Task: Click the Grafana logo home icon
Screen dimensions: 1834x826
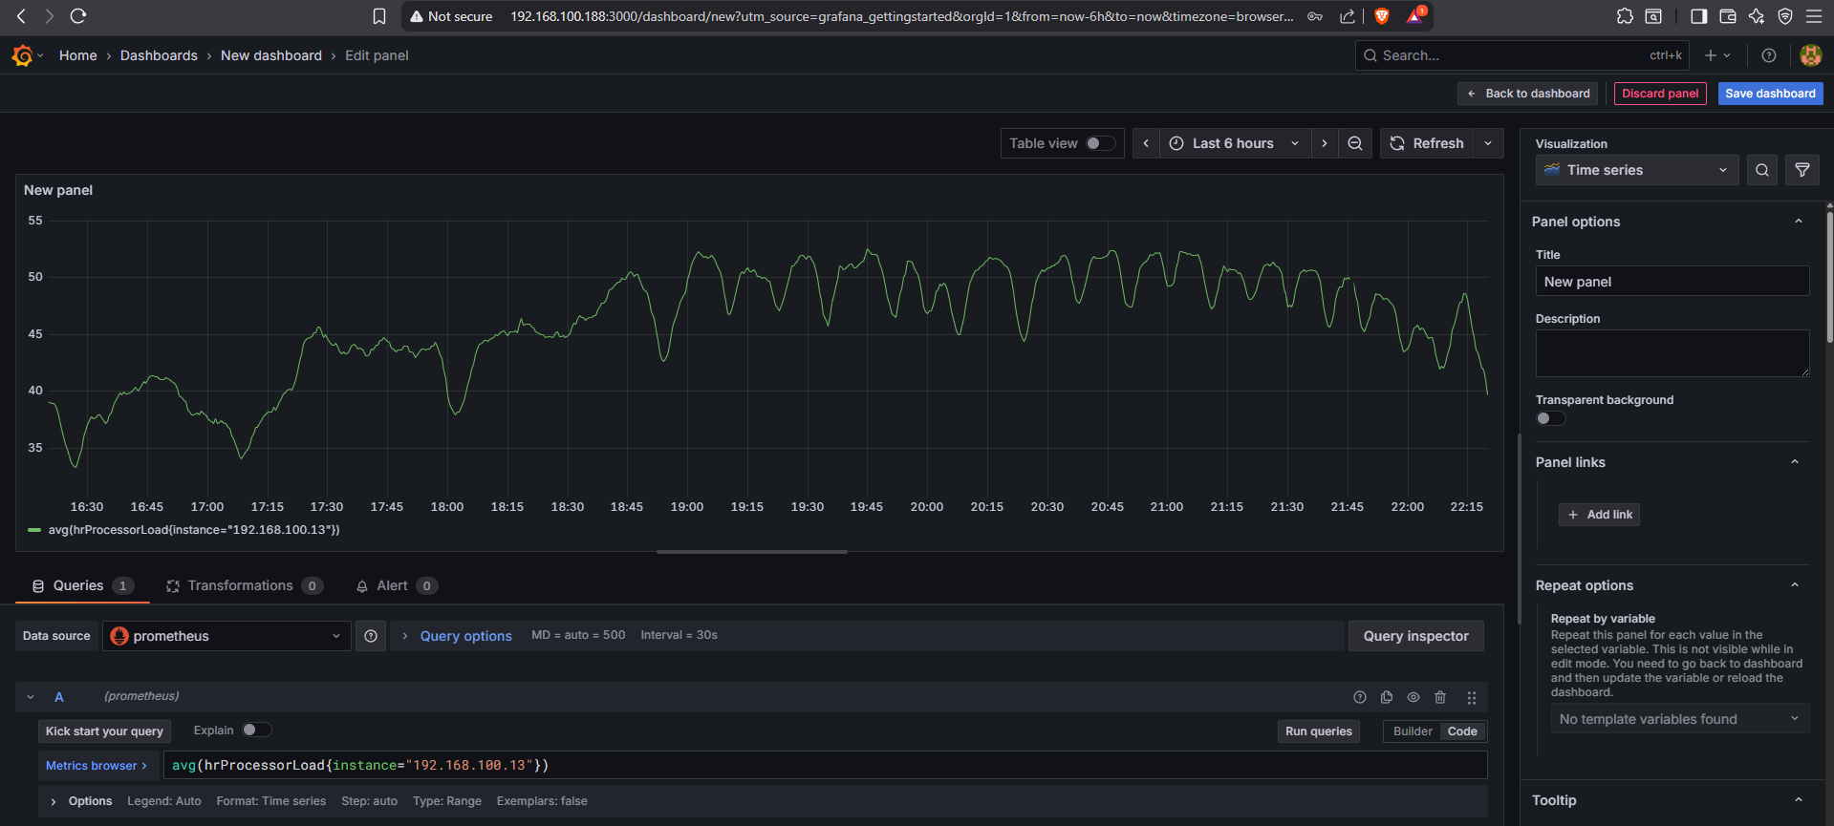Action: point(22,55)
